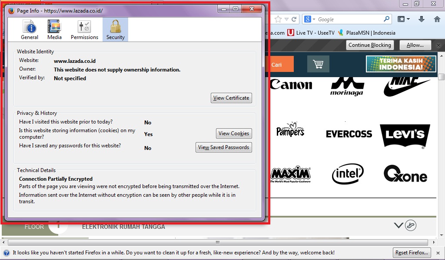The image size is (445, 260).
Task: Click the View Certificate button
Action: click(x=231, y=98)
